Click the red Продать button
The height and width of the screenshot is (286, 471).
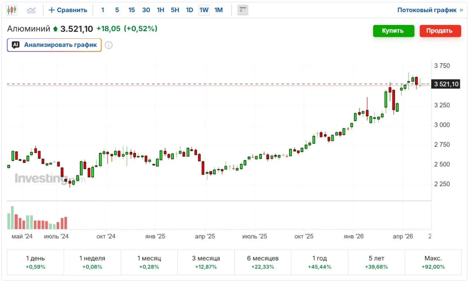coord(440,31)
